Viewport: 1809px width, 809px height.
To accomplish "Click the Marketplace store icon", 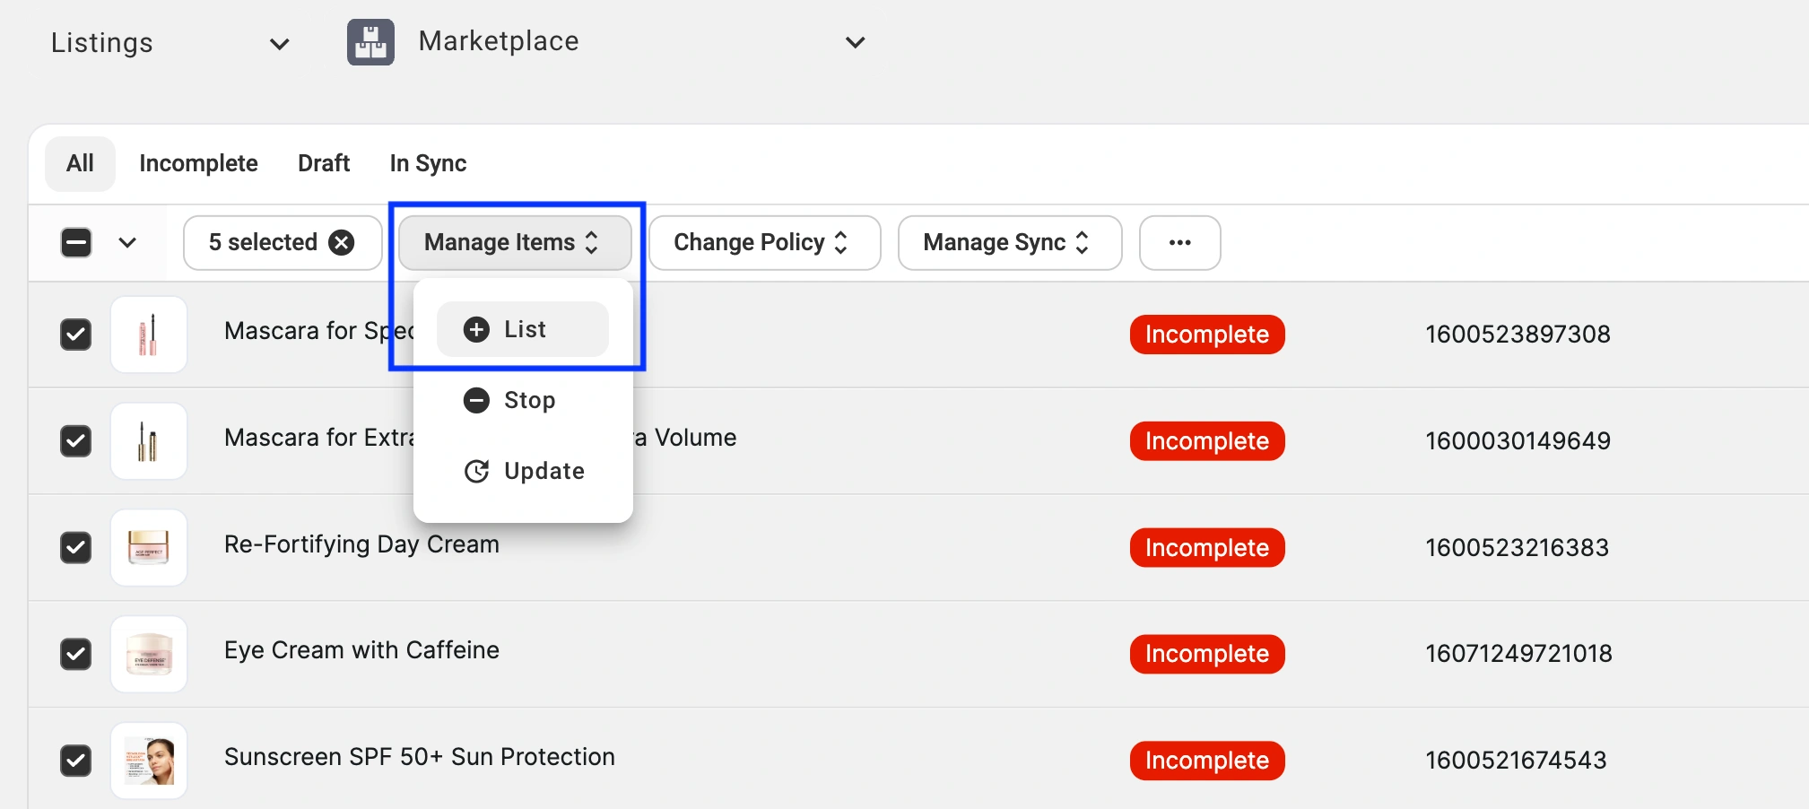I will 370,42.
